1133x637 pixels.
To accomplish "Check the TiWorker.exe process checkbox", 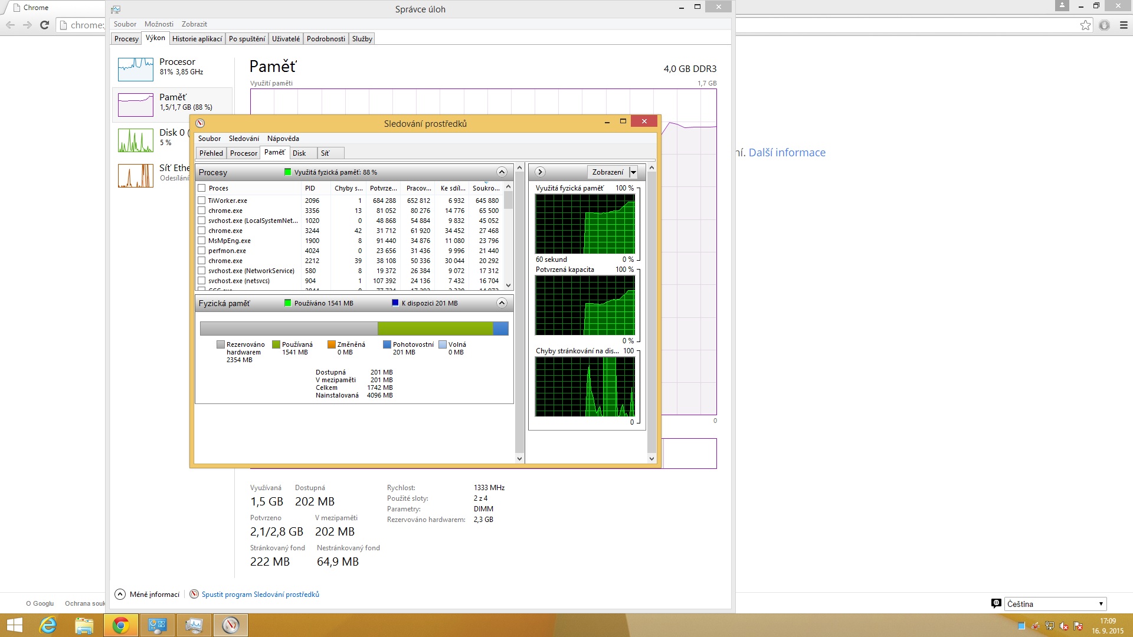I will [x=202, y=201].
